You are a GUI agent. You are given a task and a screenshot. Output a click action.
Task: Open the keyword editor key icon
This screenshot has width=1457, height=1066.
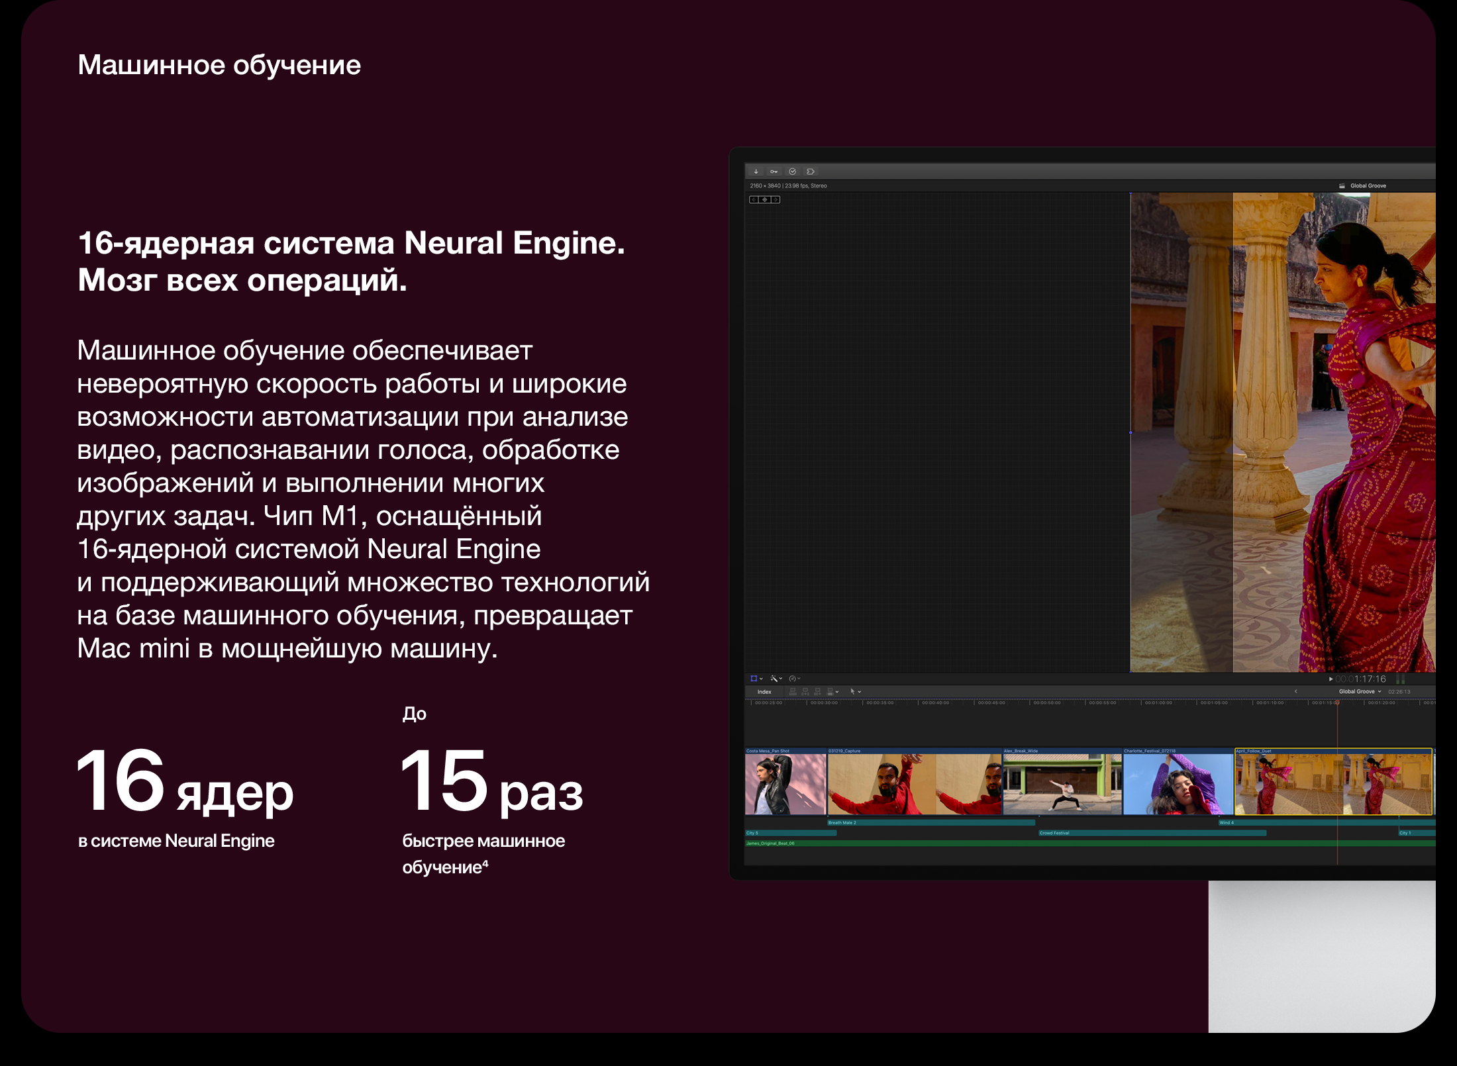pos(774,171)
